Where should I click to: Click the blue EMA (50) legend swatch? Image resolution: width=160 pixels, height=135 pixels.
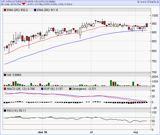35,10
